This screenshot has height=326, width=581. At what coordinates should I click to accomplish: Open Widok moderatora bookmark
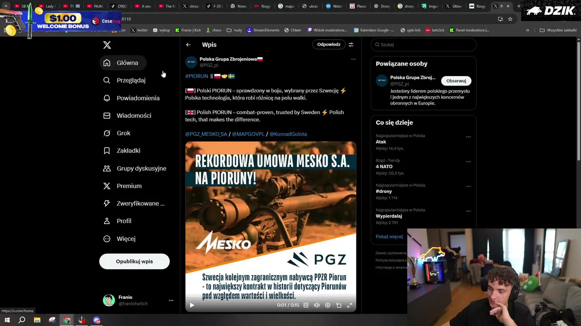click(327, 30)
